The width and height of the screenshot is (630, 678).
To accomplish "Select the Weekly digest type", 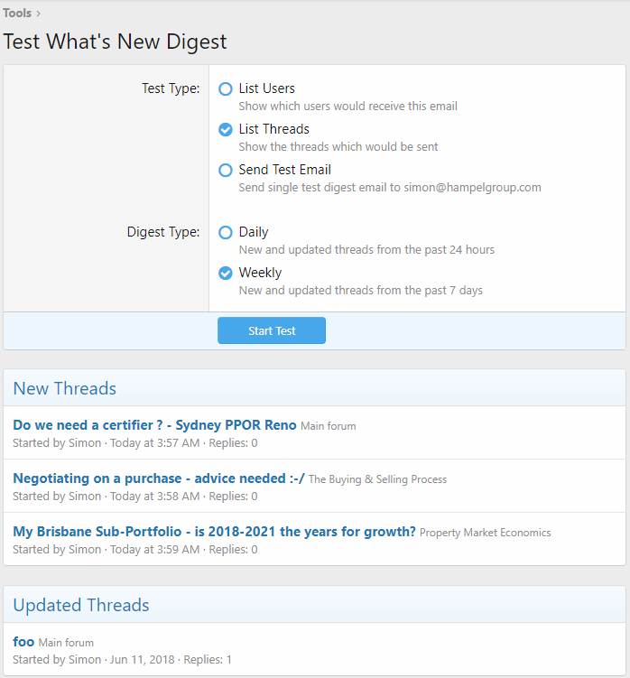I will point(226,273).
